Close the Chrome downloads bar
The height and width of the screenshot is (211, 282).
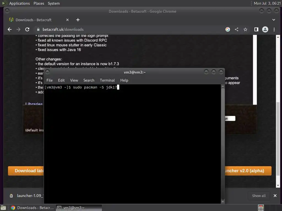tap(275, 196)
